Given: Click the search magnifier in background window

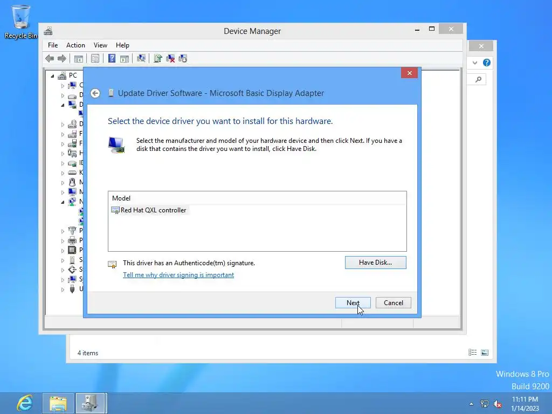Looking at the screenshot, I should pyautogui.click(x=479, y=80).
